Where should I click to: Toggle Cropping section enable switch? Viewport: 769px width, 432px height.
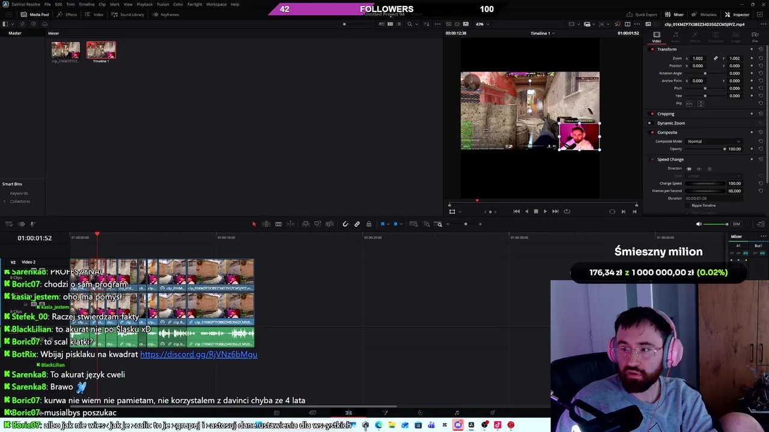tap(652, 113)
